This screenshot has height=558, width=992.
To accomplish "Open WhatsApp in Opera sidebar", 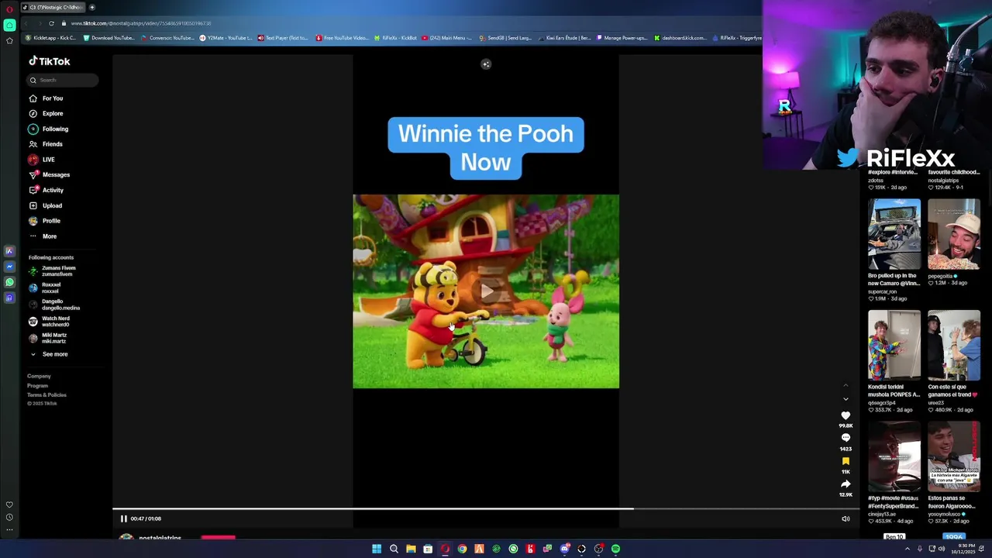I will click(x=9, y=282).
